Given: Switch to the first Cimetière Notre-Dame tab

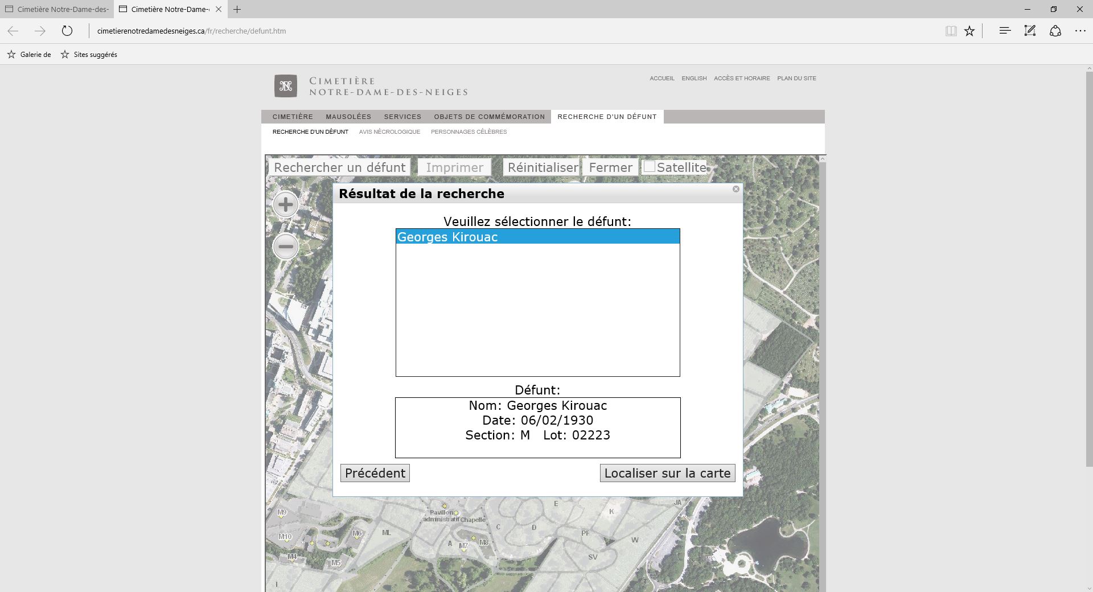Looking at the screenshot, I should tap(57, 9).
